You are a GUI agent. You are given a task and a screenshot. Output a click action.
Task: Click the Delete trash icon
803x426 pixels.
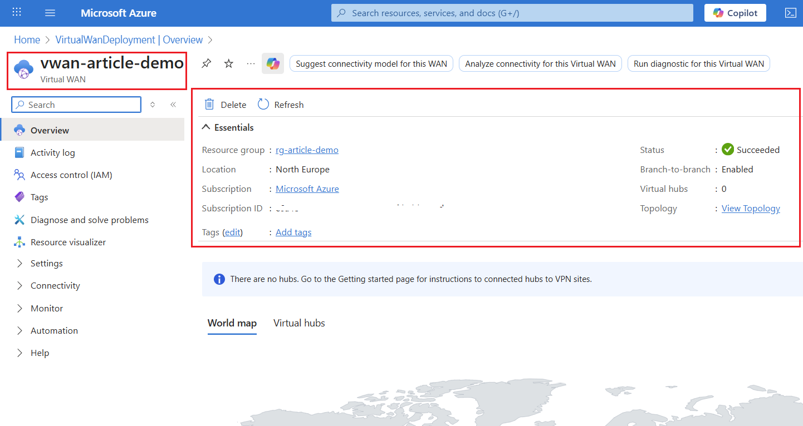click(x=209, y=105)
